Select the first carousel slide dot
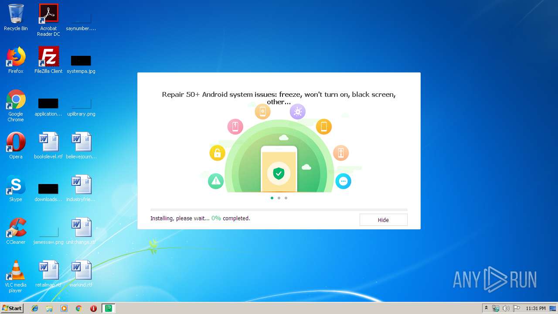 pyautogui.click(x=272, y=198)
